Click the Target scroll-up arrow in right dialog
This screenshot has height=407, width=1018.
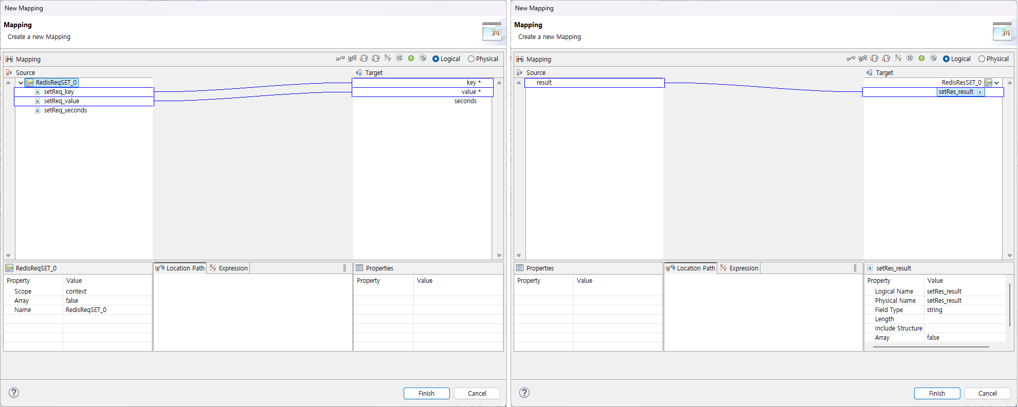(x=1010, y=83)
